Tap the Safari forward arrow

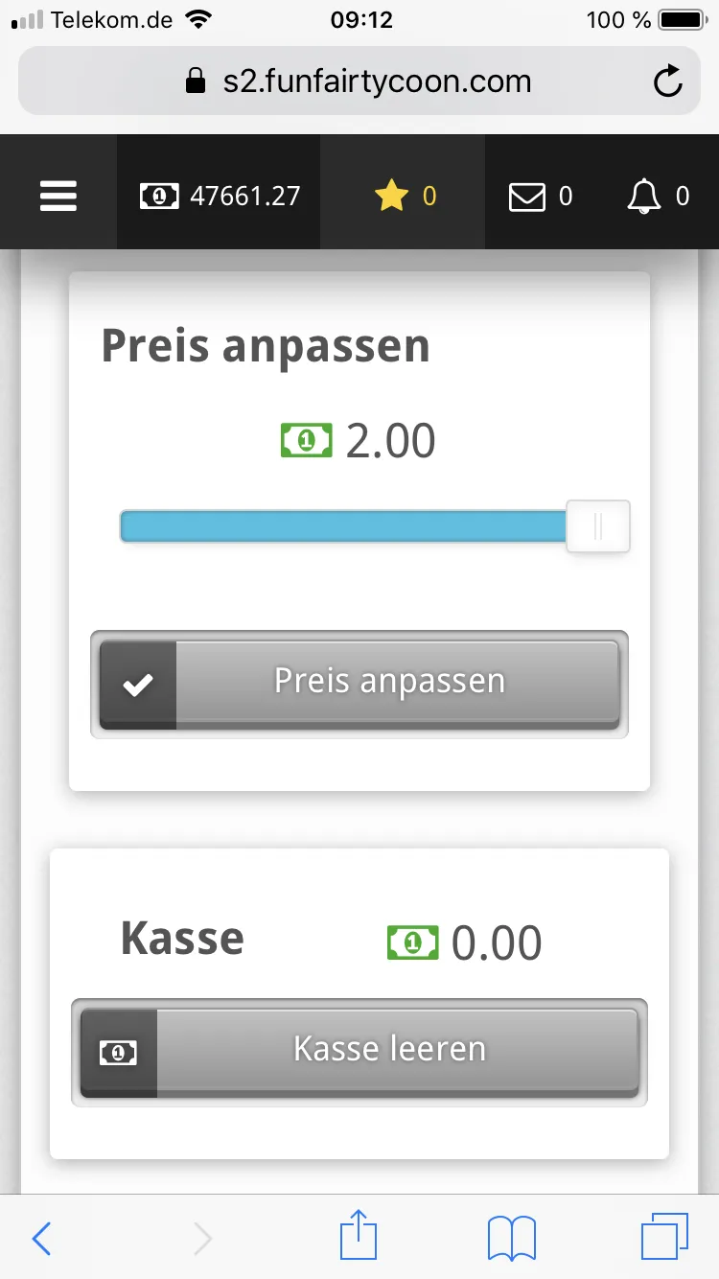point(202,1239)
